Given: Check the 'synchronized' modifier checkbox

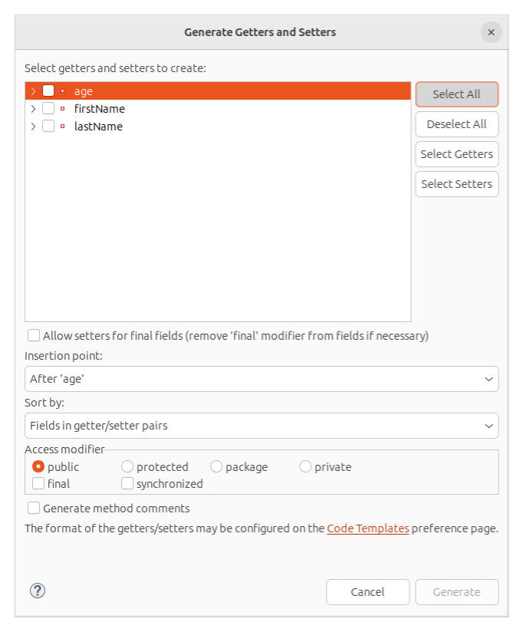Looking at the screenshot, I should [x=127, y=483].
